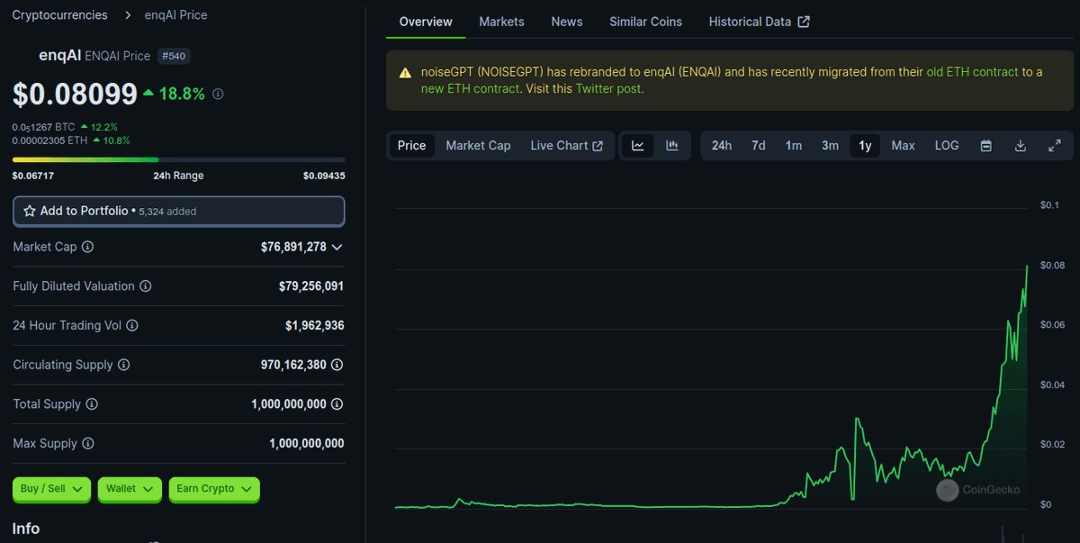The image size is (1080, 543).
Task: Open the Buy / Sell dropdown
Action: point(51,489)
